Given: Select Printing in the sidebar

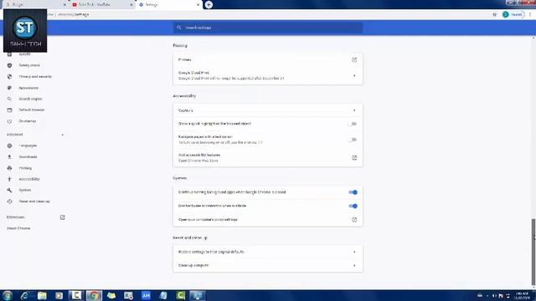Looking at the screenshot, I should pos(25,168).
